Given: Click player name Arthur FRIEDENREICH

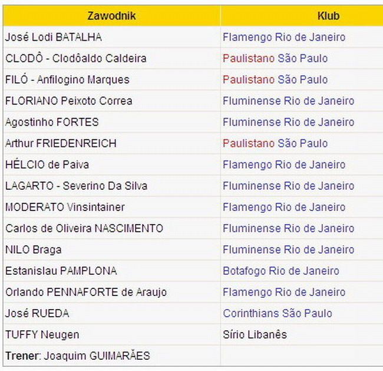Looking at the screenshot, I should 61,143.
